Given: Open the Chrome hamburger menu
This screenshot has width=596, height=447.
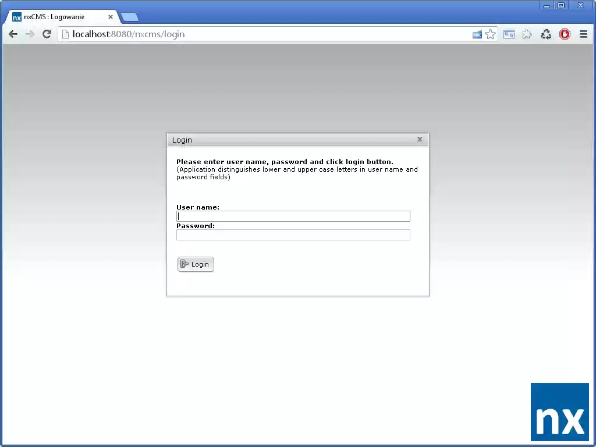Looking at the screenshot, I should [x=583, y=34].
